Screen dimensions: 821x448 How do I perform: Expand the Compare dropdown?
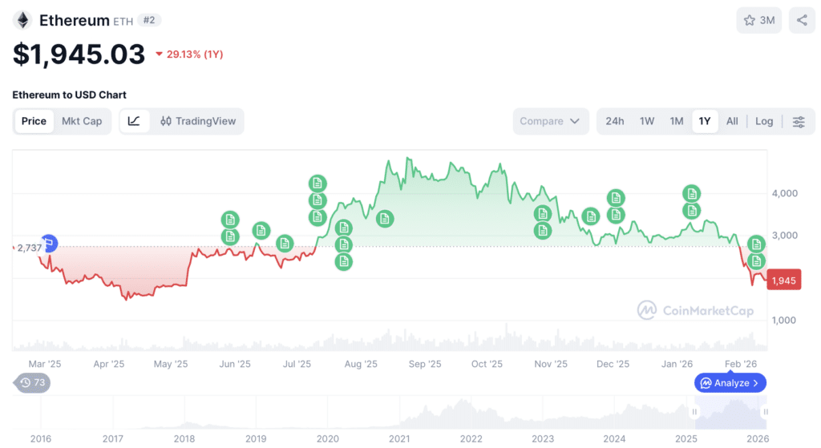click(550, 122)
